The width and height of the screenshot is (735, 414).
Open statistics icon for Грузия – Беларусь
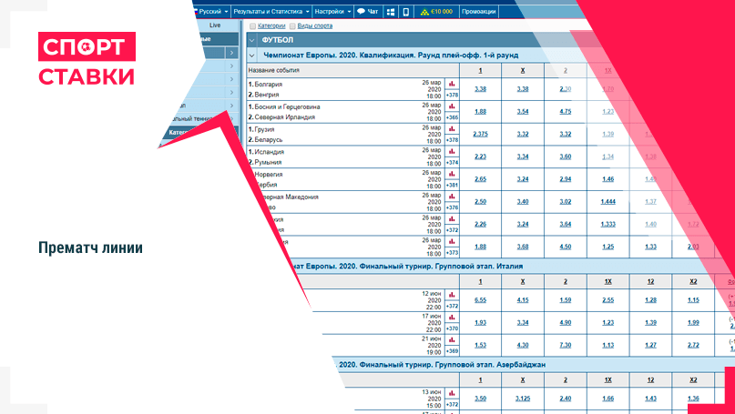tap(453, 129)
